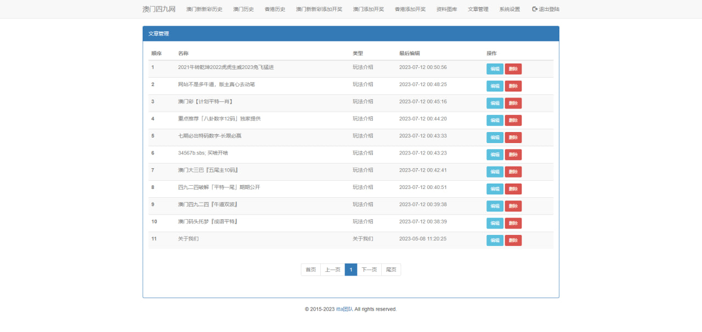
Task: Click 下一页 next page button
Action: coord(370,270)
